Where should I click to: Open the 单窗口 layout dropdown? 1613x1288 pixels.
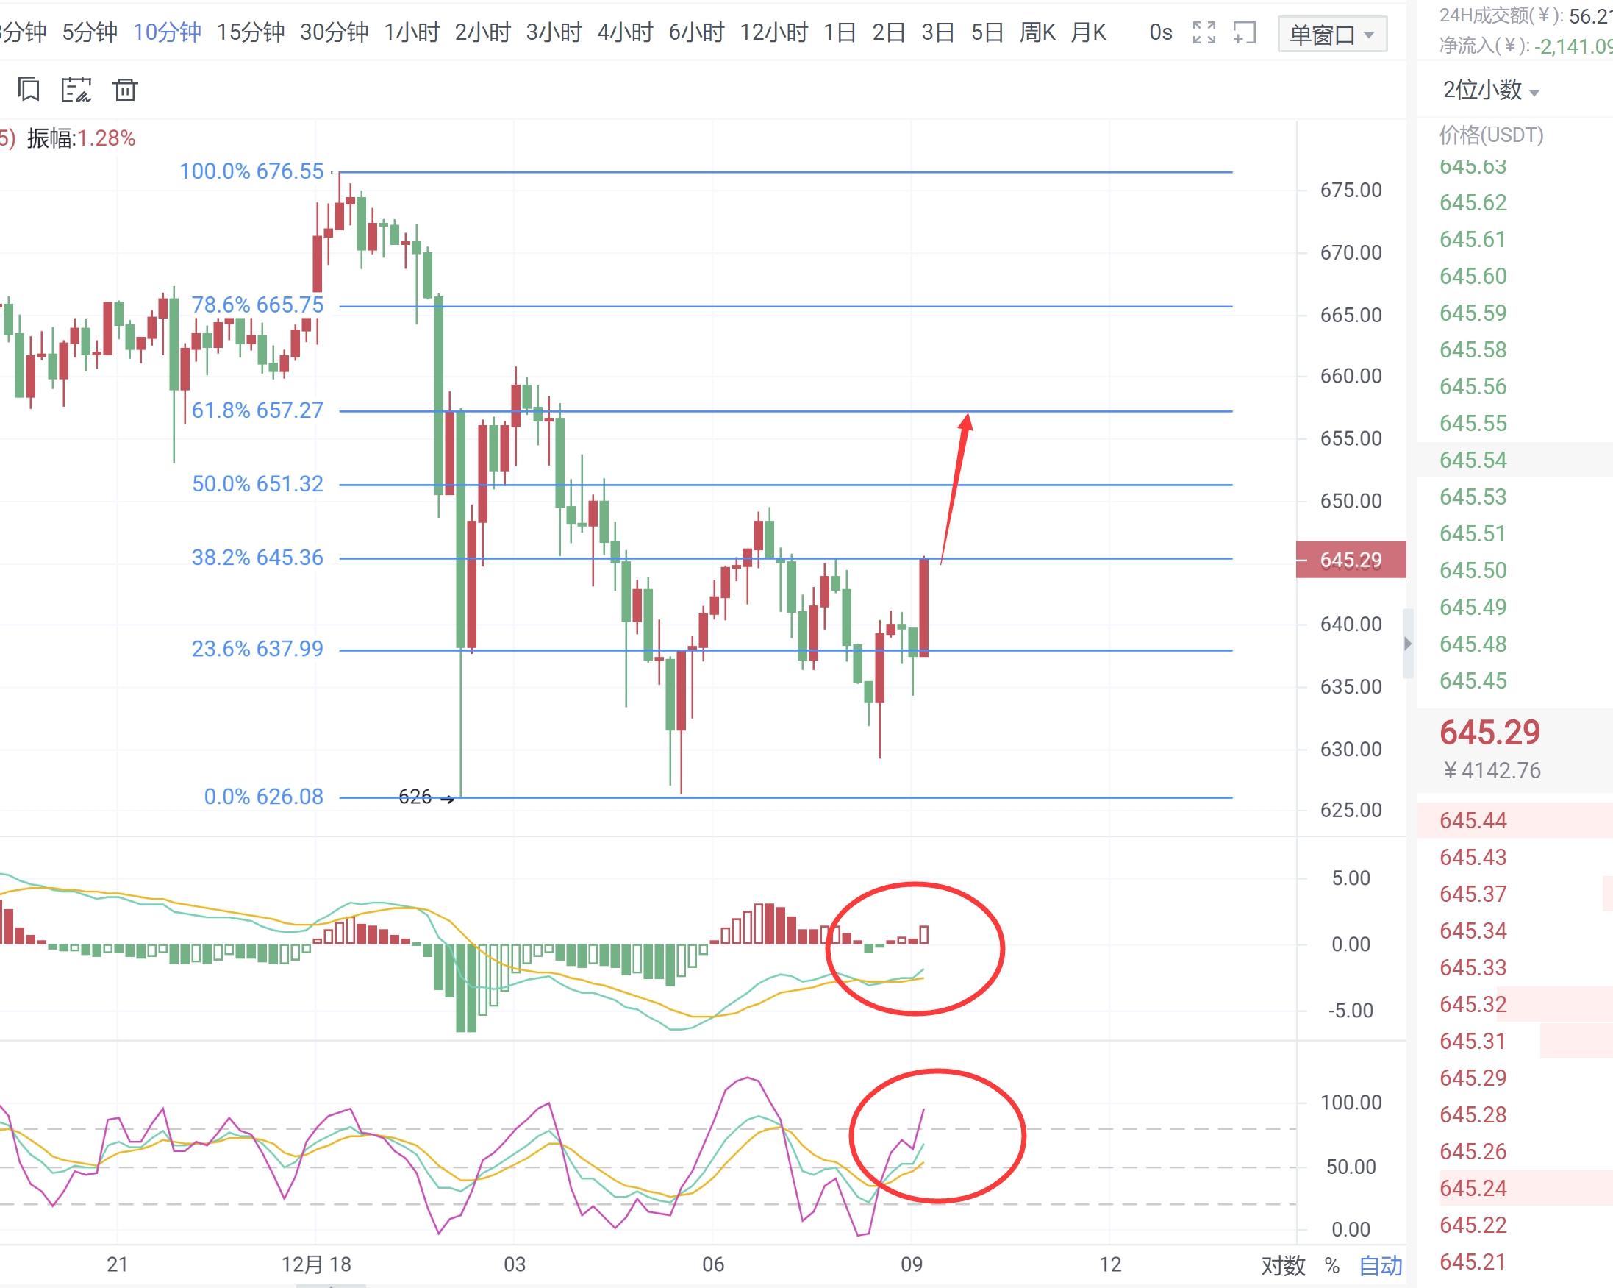(1332, 35)
